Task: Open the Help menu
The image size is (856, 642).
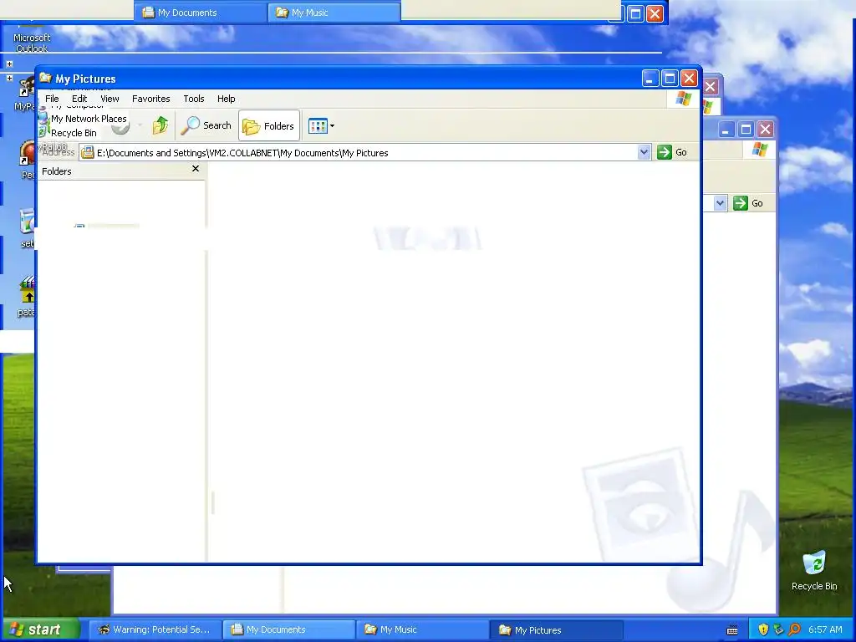Action: pyautogui.click(x=226, y=99)
